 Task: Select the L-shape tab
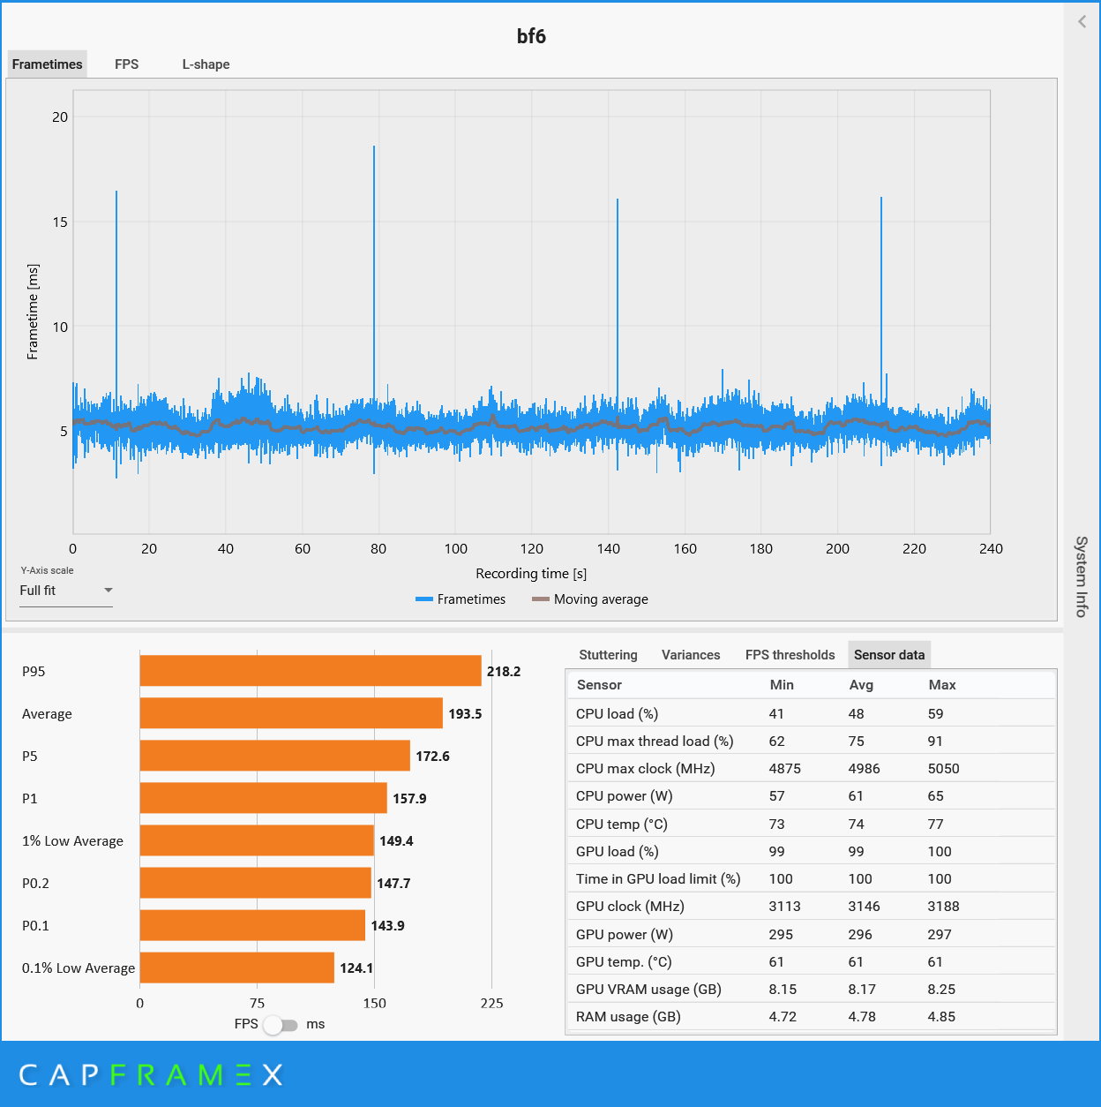point(206,64)
